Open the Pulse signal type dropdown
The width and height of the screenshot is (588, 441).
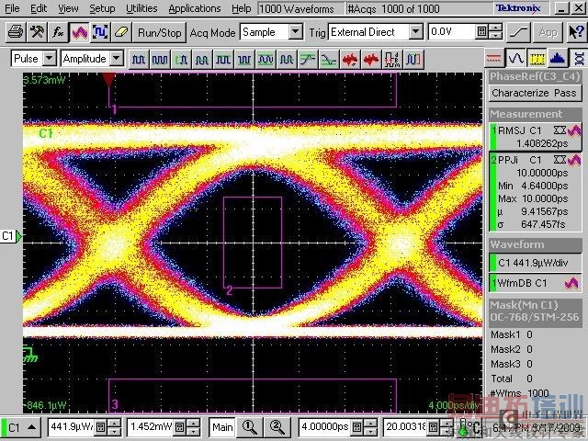click(49, 59)
